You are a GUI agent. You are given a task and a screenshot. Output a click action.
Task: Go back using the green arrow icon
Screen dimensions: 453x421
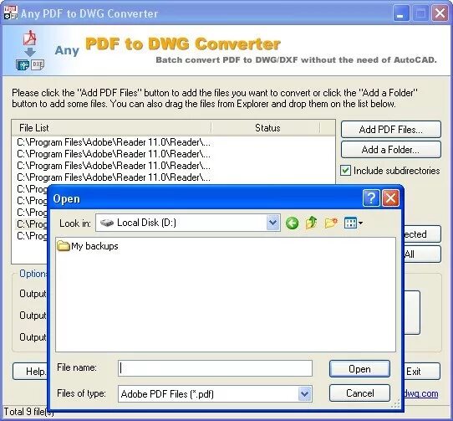pos(292,223)
